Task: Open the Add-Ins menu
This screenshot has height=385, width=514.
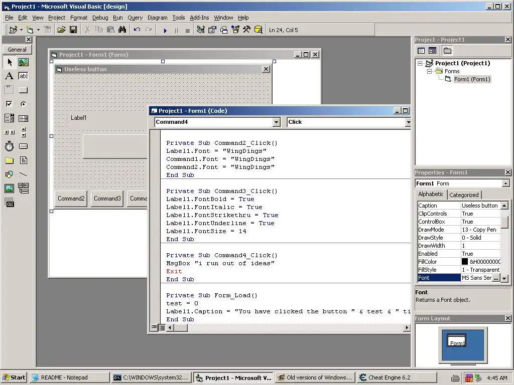Action: pos(199,18)
